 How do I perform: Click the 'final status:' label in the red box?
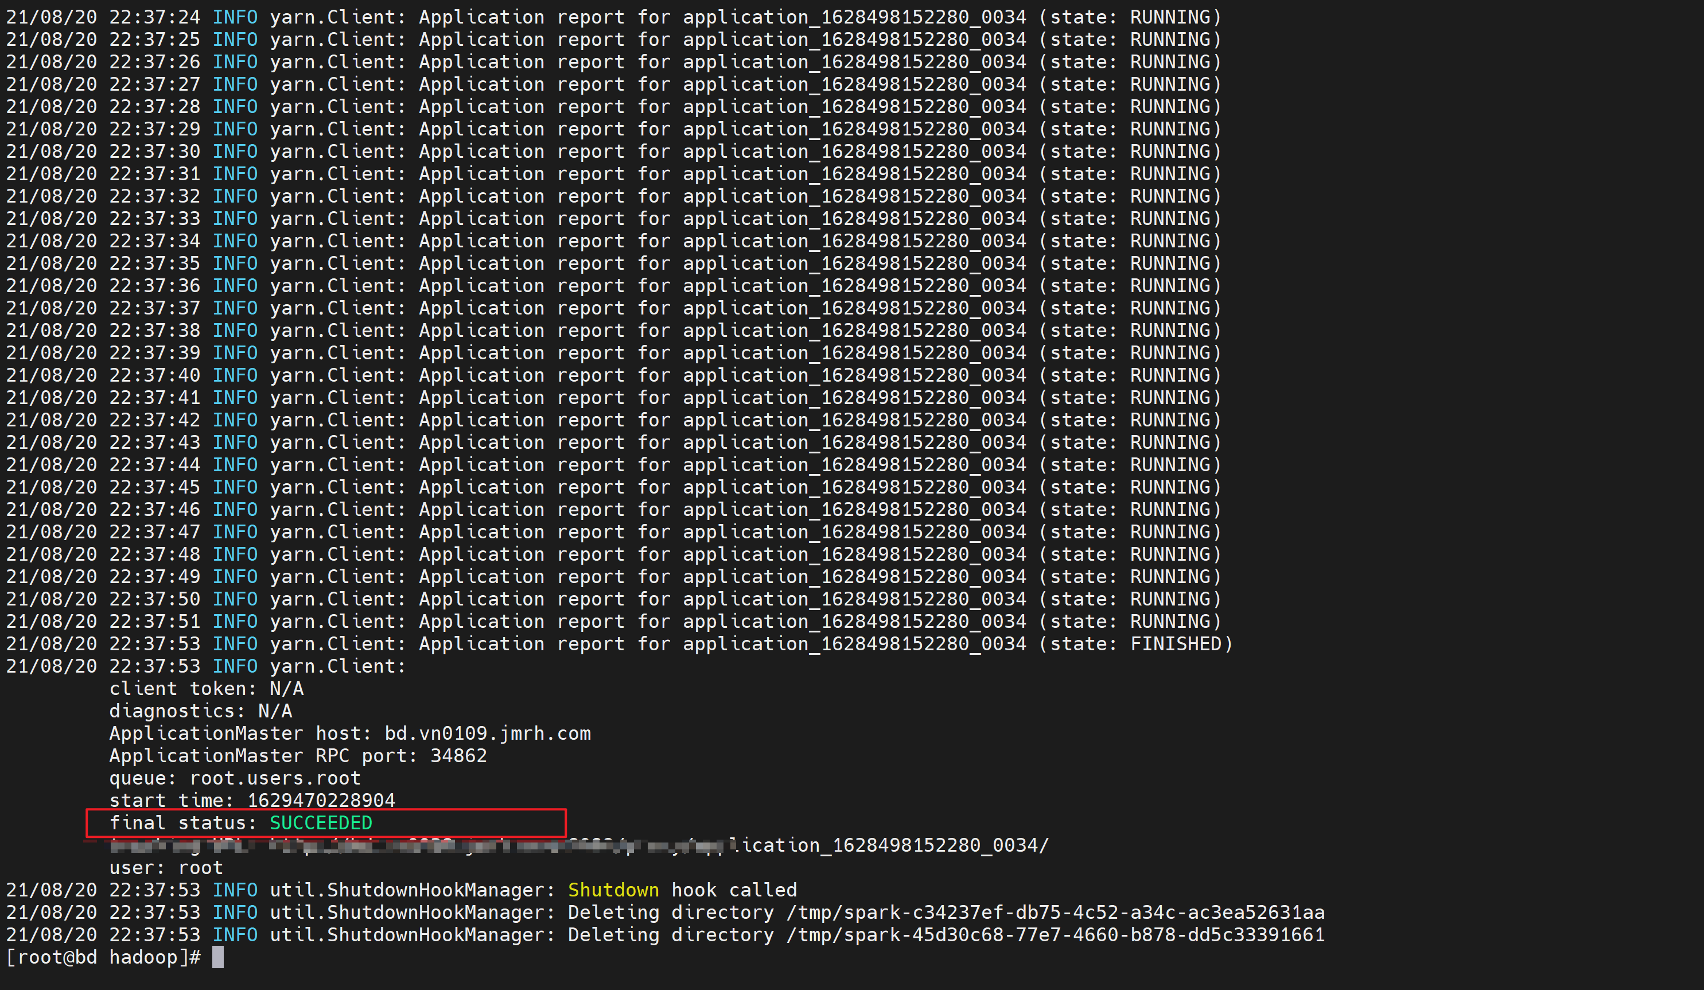pos(182,823)
